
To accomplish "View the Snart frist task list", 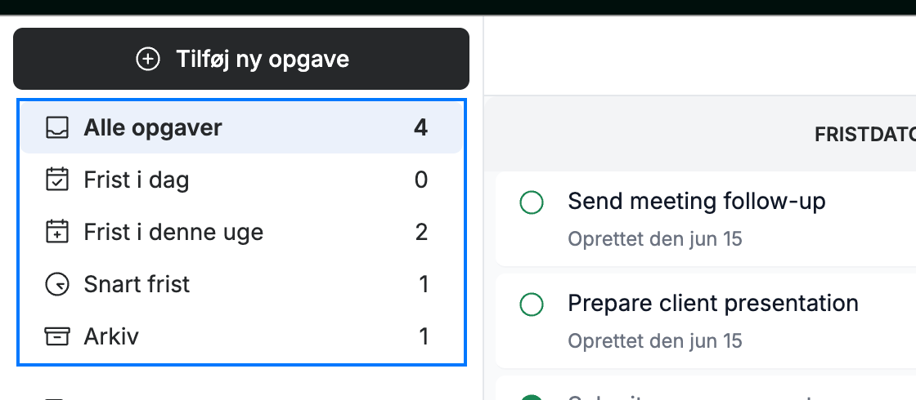I will [x=242, y=285].
